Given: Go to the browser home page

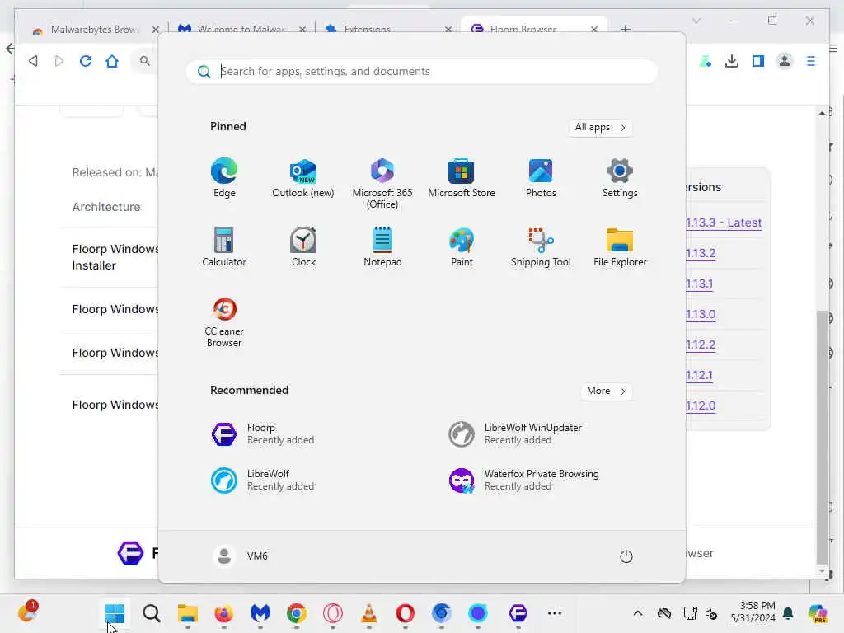Looking at the screenshot, I should [112, 61].
